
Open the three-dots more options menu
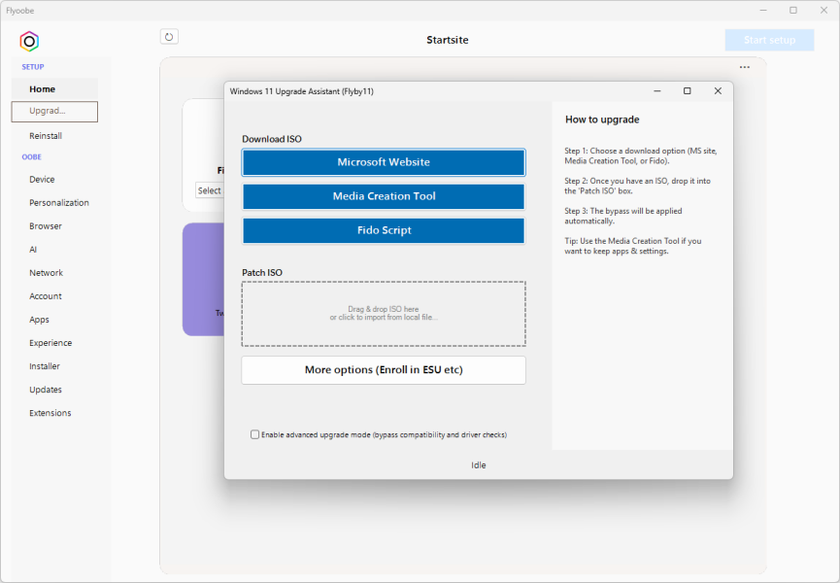click(744, 67)
